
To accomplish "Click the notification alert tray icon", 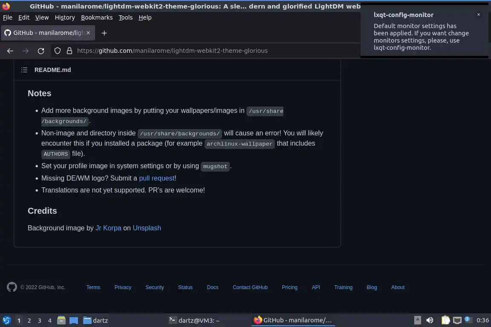I will [x=467, y=319].
